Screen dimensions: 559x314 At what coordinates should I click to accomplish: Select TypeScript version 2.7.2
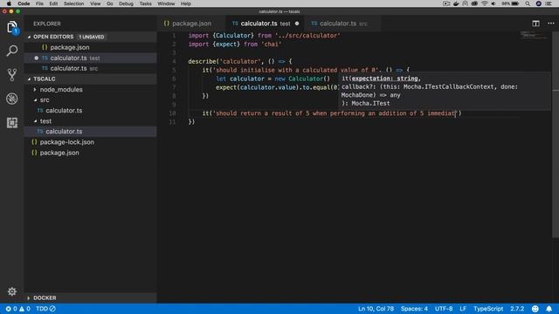click(517, 309)
